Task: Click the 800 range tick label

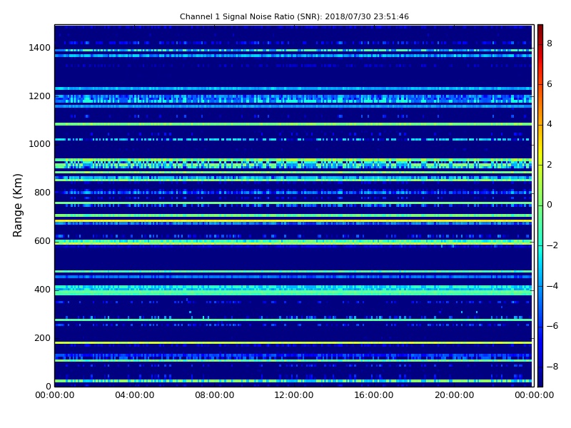Action: click(x=42, y=193)
